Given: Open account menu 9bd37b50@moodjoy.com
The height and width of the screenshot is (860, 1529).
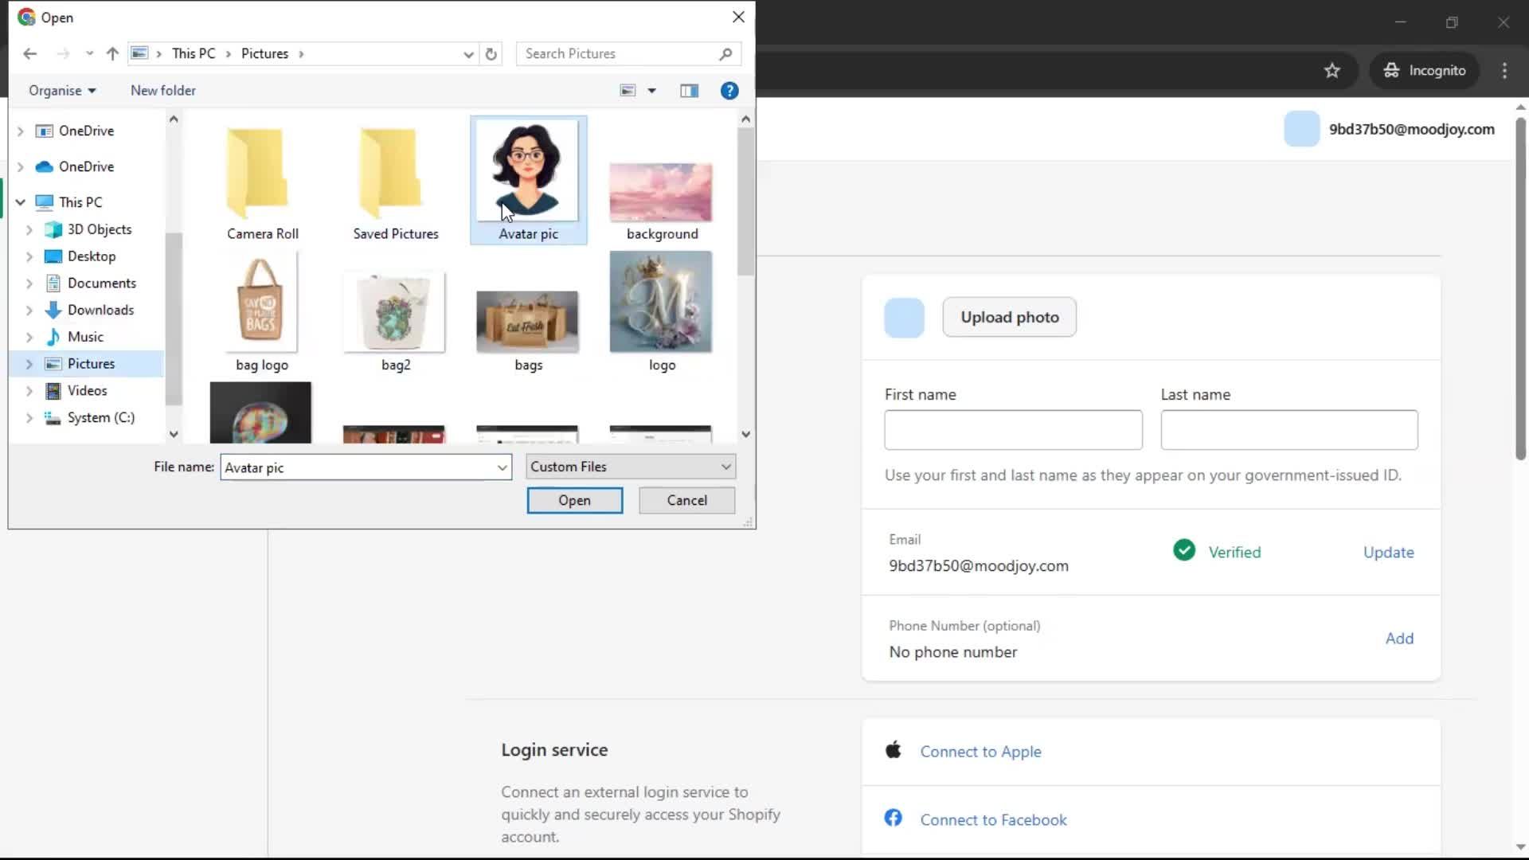Looking at the screenshot, I should tap(1390, 129).
